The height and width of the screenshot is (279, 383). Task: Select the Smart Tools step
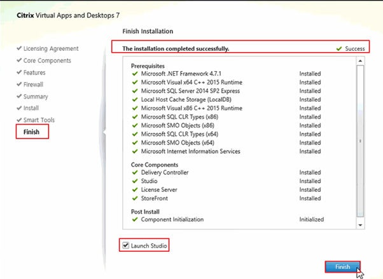[x=39, y=120]
